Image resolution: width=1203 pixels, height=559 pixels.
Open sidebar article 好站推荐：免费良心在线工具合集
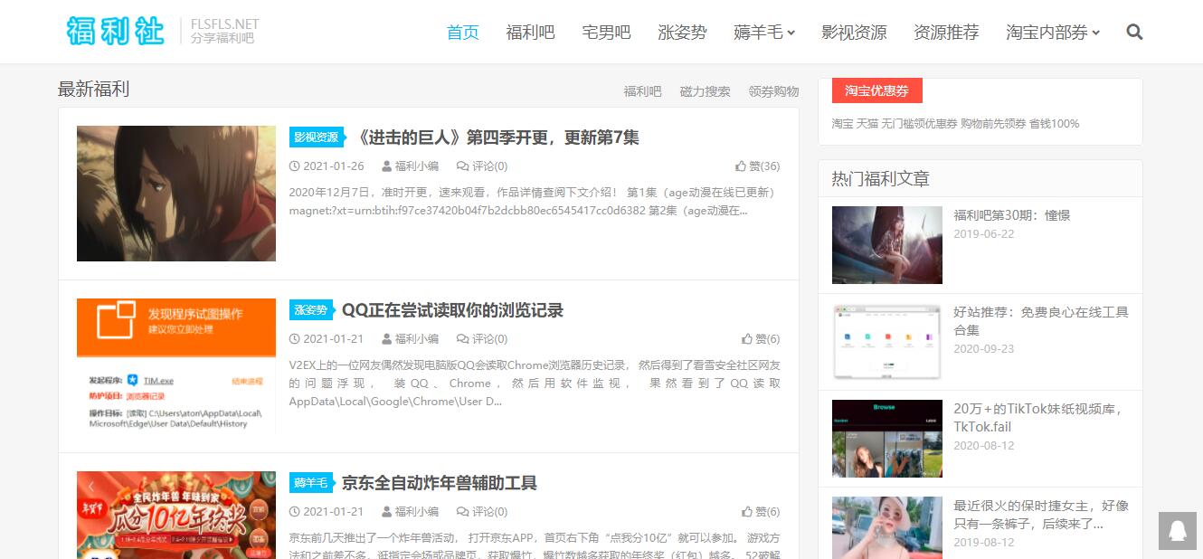(x=1041, y=321)
